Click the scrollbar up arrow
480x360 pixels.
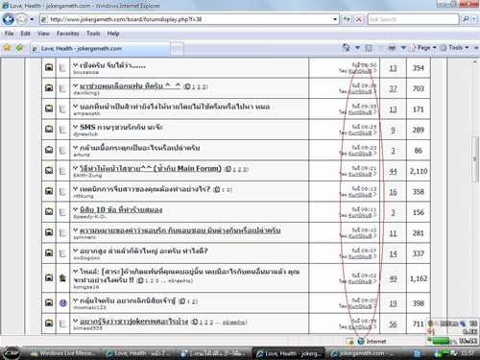pos(475,61)
